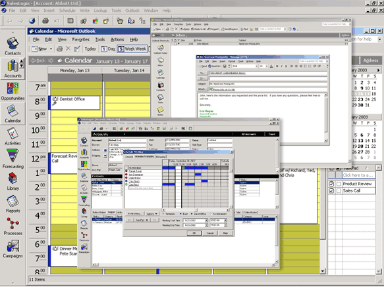The width and height of the screenshot is (384, 287).
Task: Open Library in the SalesLogix sidebar
Action: tap(13, 181)
